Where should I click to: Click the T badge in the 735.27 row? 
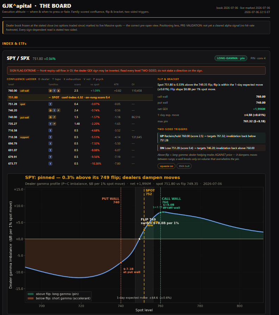point(50,124)
